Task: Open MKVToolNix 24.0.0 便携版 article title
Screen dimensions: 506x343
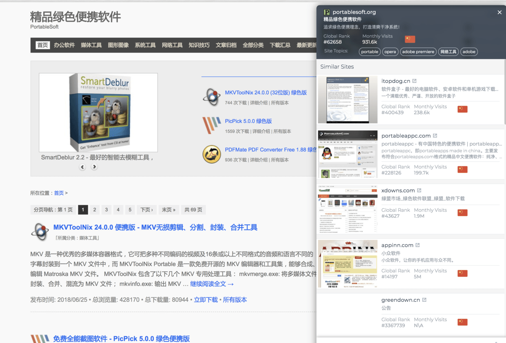Action: click(155, 228)
